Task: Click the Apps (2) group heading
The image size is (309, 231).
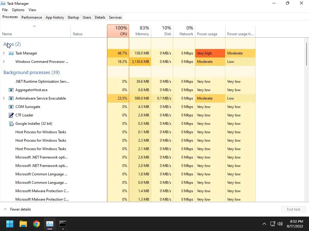Action: point(12,44)
